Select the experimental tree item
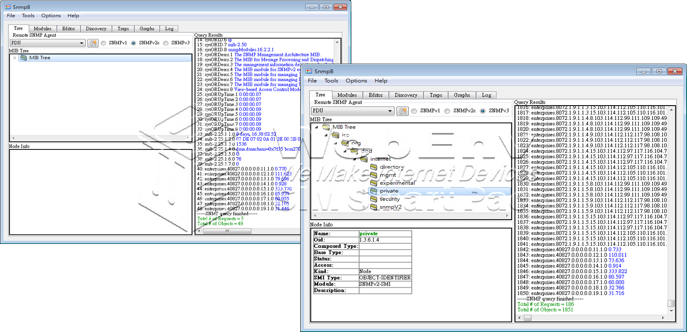The height and width of the screenshot is (332, 687). click(397, 183)
